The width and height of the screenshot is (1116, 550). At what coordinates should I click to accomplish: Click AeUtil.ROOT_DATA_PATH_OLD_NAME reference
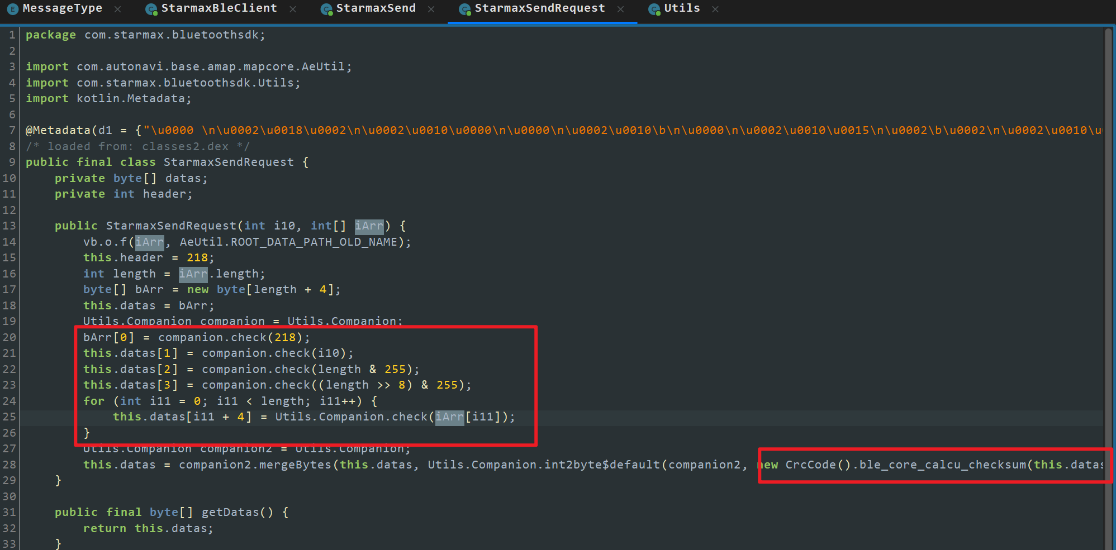click(288, 242)
